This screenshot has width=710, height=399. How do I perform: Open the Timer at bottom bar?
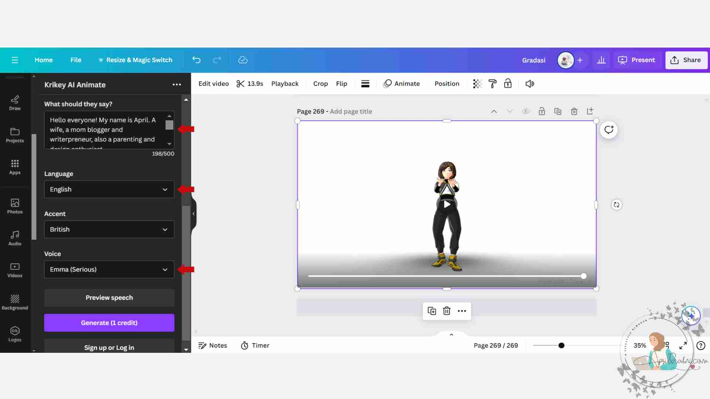point(255,345)
